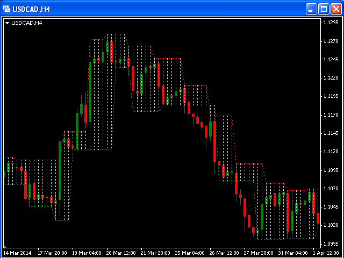
Task: Click the 14 Mar 2014 time label
Action: coord(18,253)
